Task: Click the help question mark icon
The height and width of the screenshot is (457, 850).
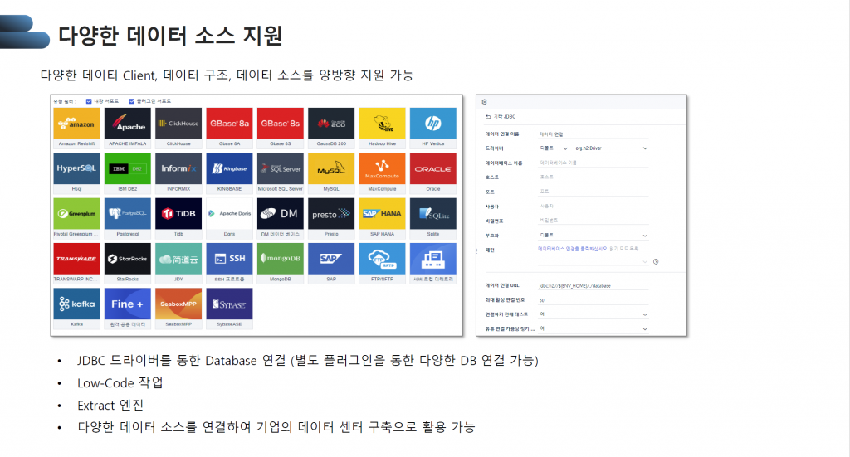Action: tap(656, 261)
